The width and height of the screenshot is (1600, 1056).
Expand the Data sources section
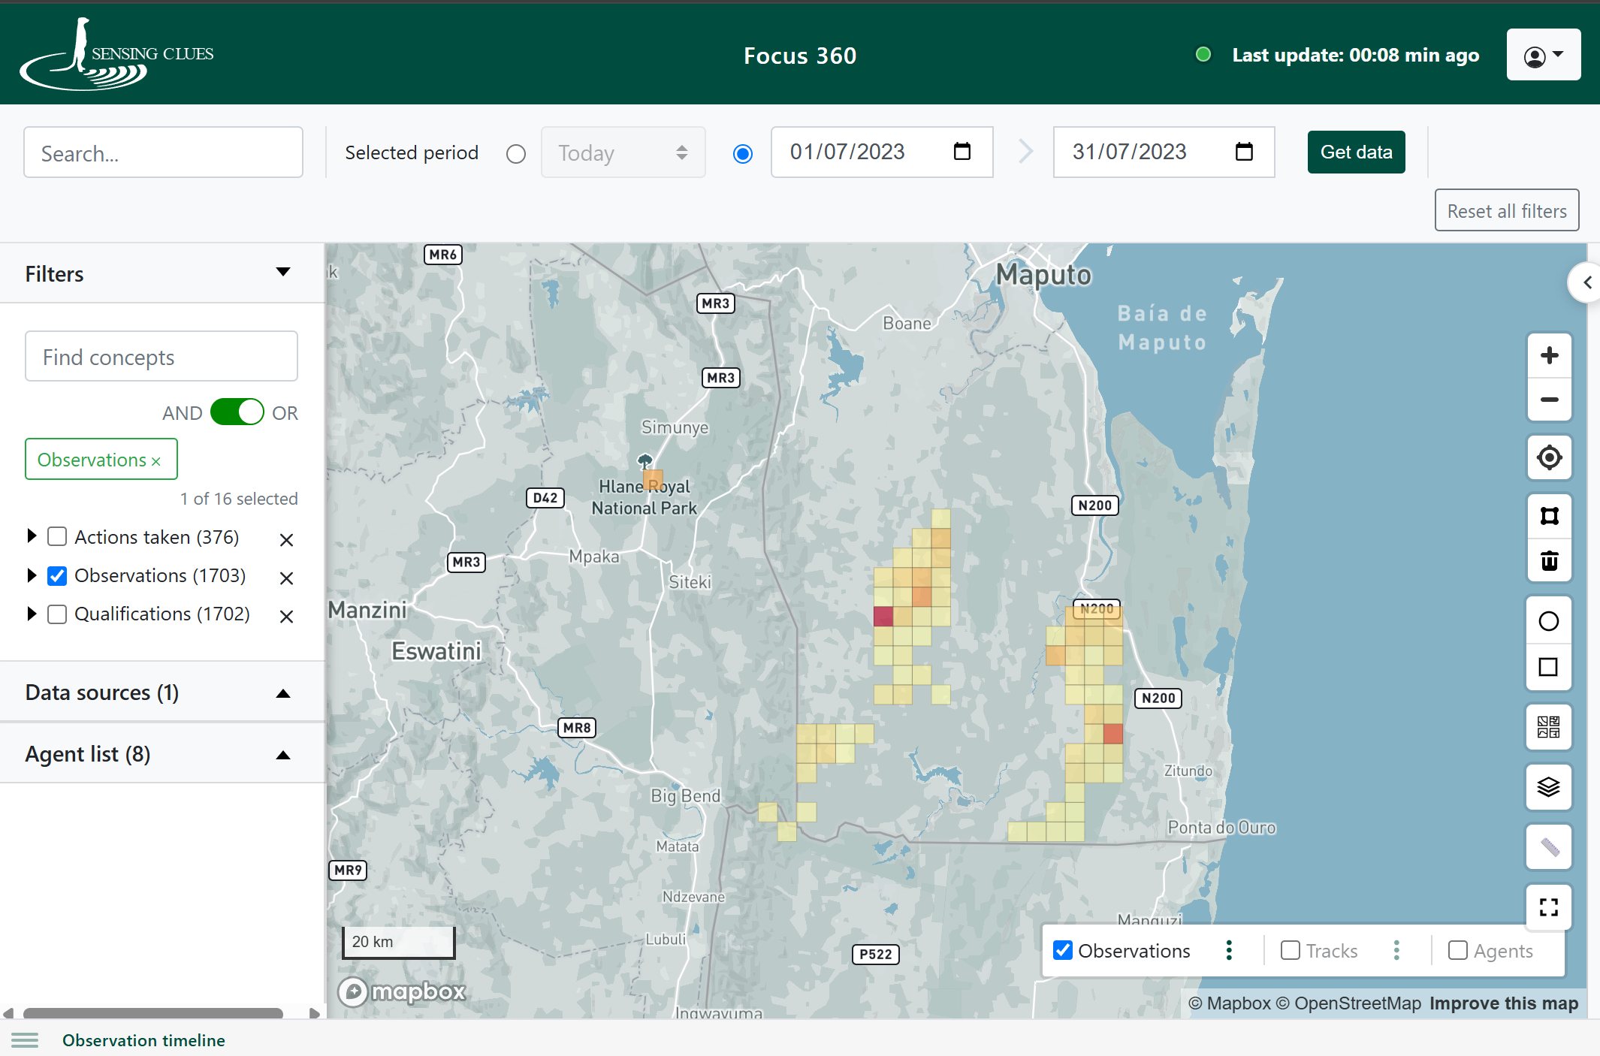[283, 693]
